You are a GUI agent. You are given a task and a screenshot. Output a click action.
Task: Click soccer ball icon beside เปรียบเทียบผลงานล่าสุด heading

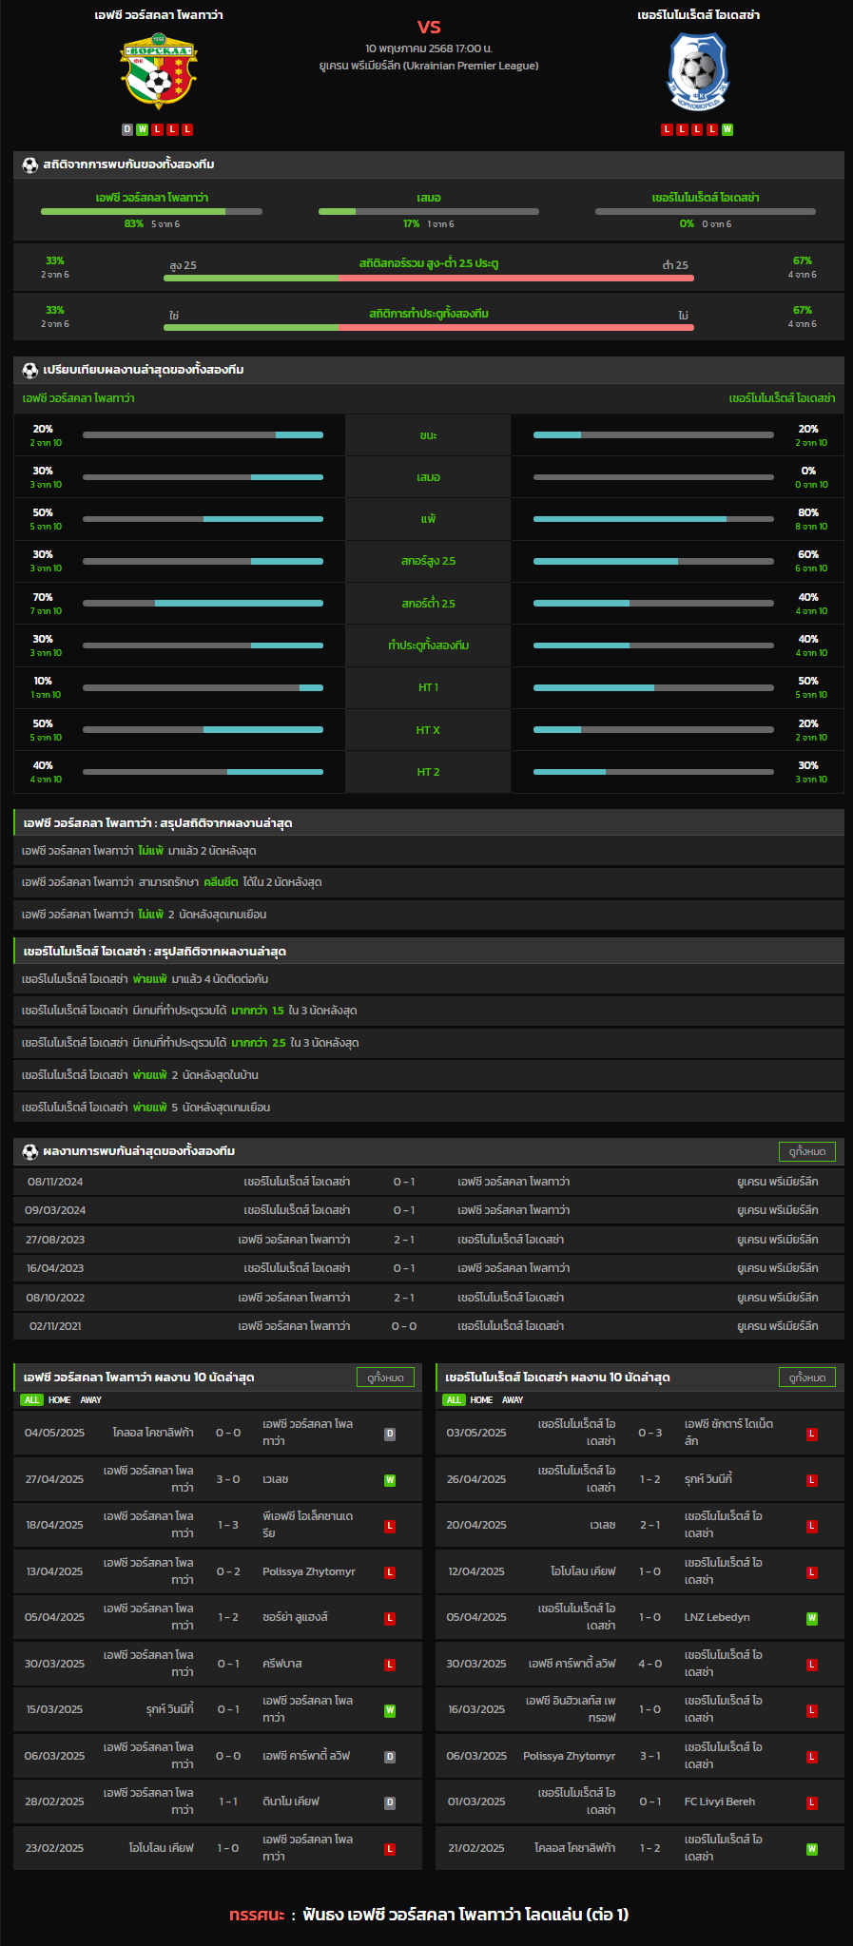tap(30, 370)
